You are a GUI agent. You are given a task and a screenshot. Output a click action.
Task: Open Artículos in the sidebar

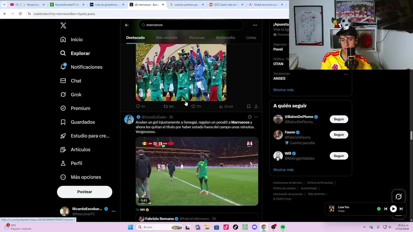(75, 150)
